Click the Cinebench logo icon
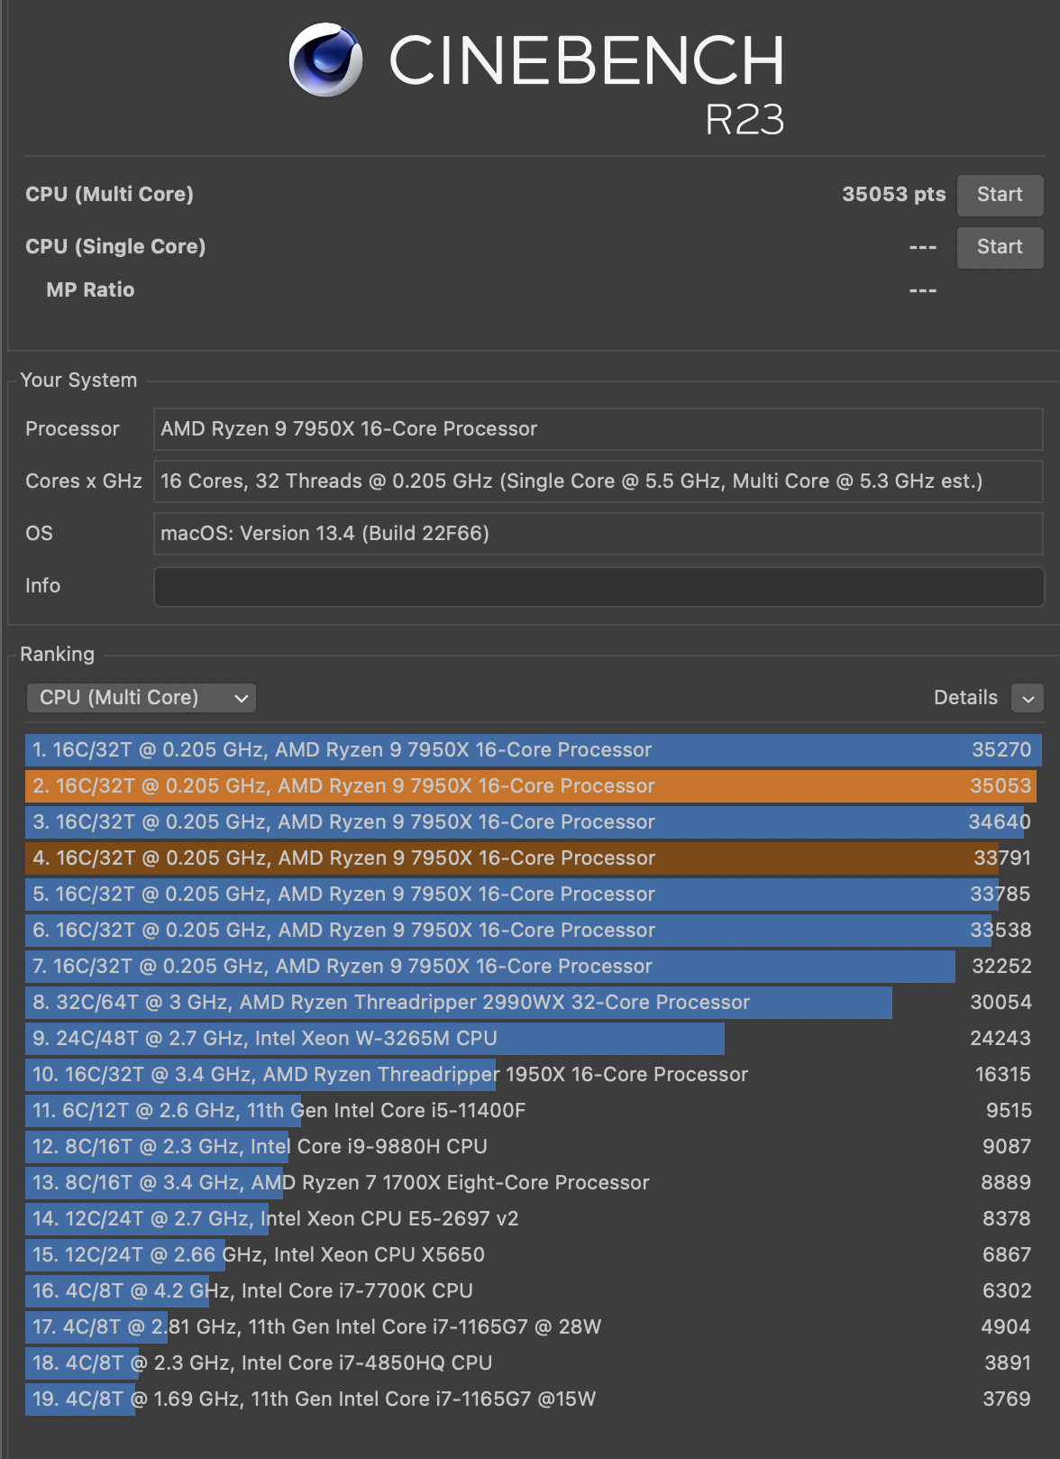Screen dimensions: 1060x1459 point(325,60)
